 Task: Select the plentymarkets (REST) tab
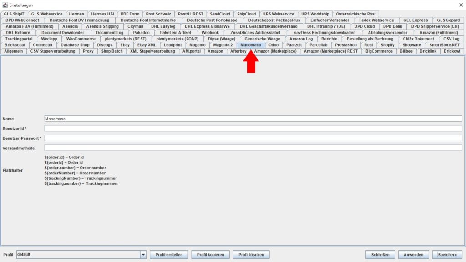click(126, 39)
